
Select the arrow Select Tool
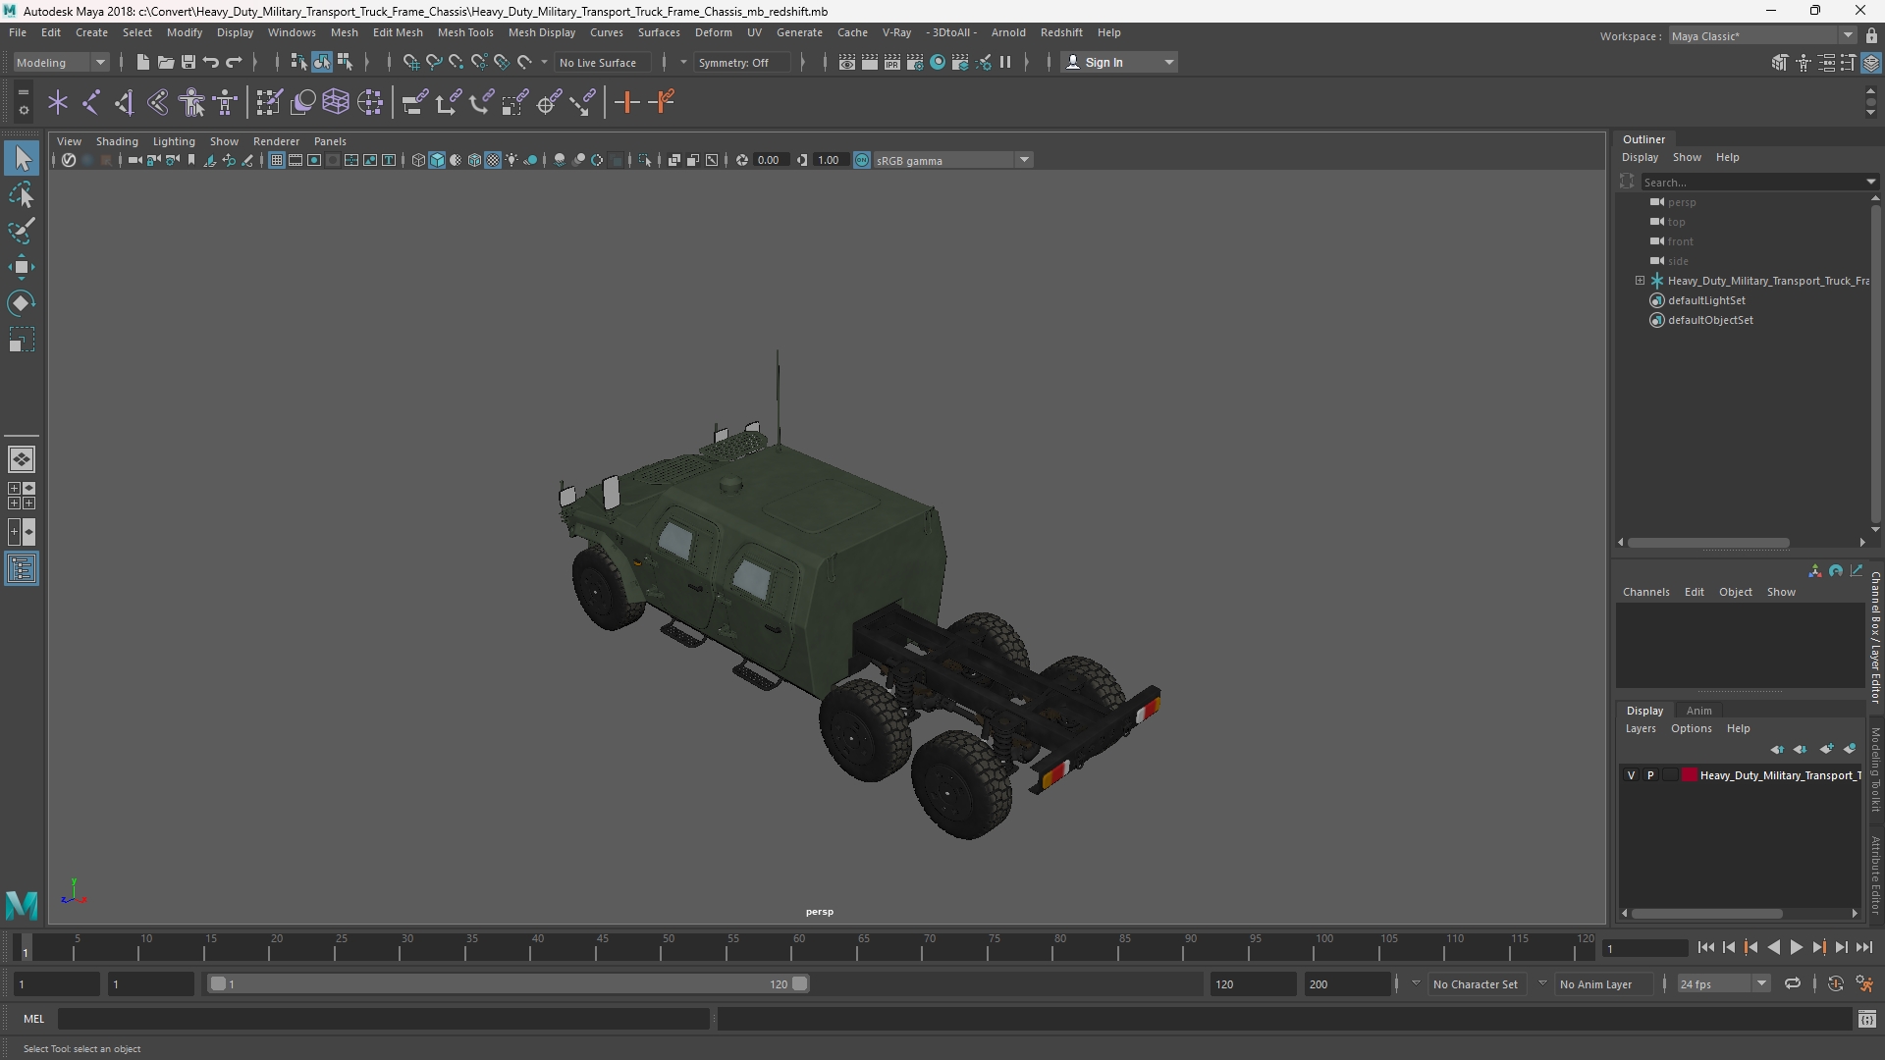click(22, 158)
